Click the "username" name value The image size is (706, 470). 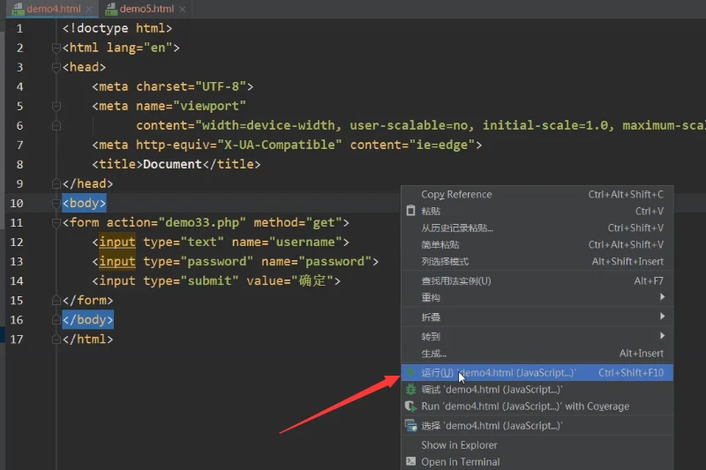point(305,242)
